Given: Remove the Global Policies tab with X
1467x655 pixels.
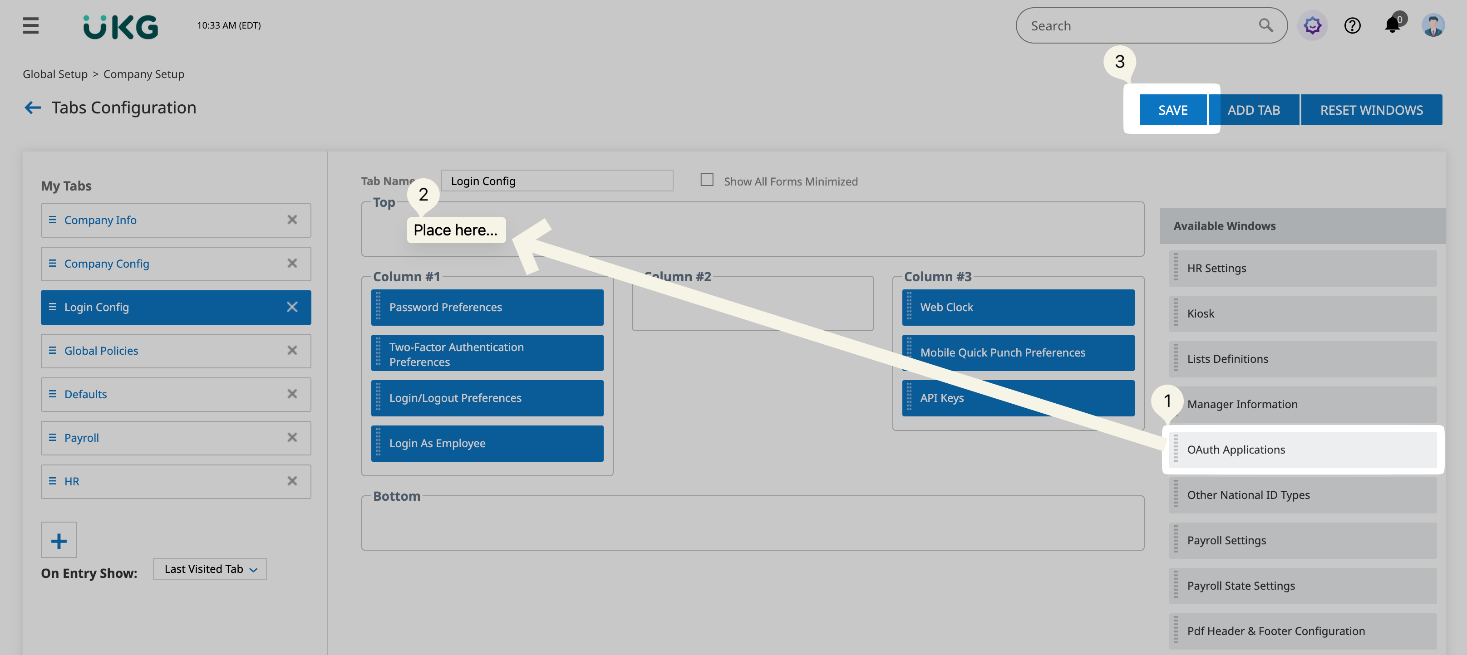Looking at the screenshot, I should (292, 351).
